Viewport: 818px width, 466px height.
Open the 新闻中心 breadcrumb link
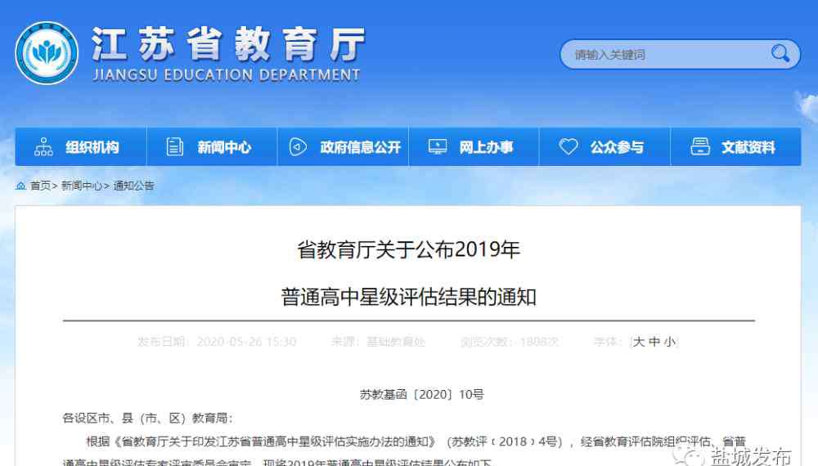81,186
